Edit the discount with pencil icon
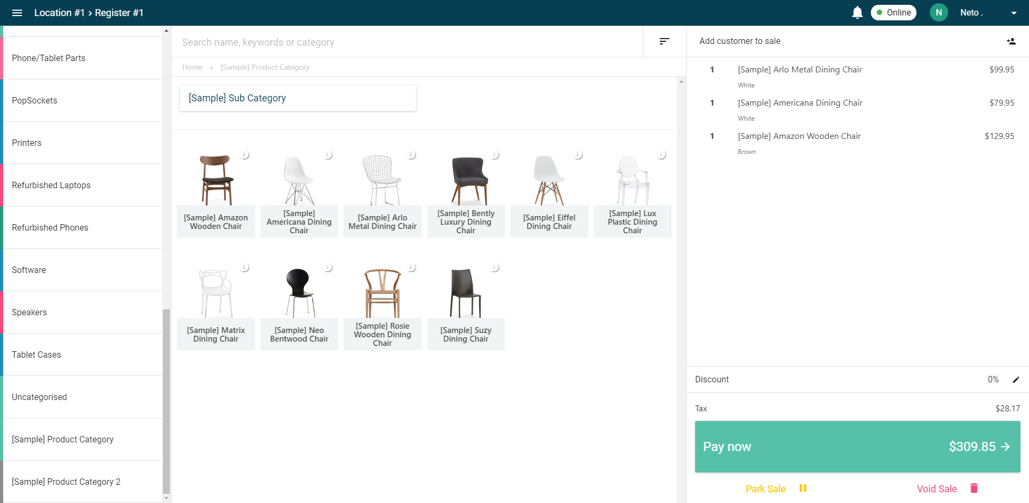 [x=1016, y=380]
